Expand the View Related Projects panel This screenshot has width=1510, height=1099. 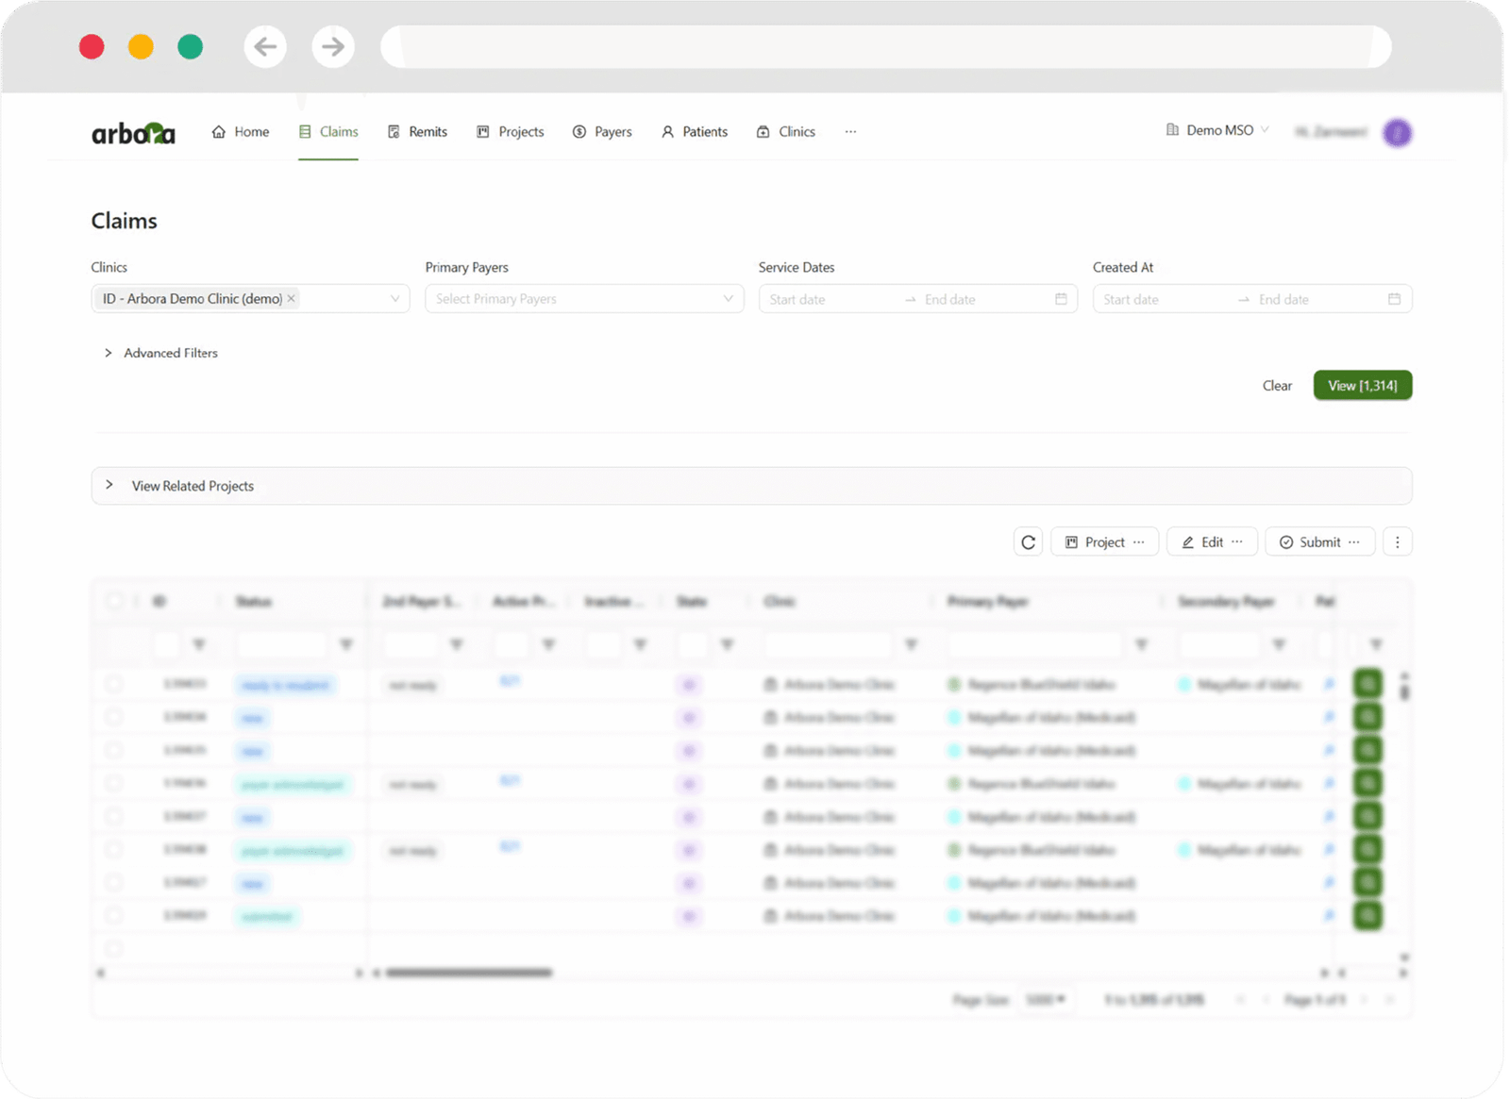[x=109, y=485]
